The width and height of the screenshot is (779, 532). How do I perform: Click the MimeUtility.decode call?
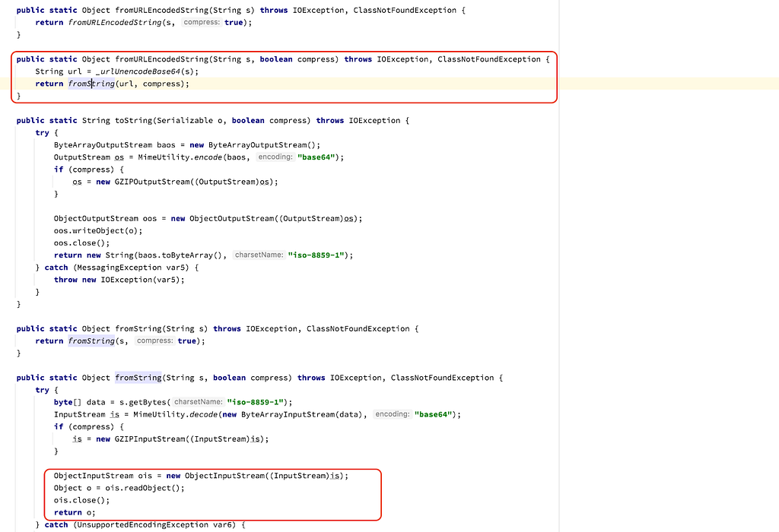pyautogui.click(x=176, y=414)
